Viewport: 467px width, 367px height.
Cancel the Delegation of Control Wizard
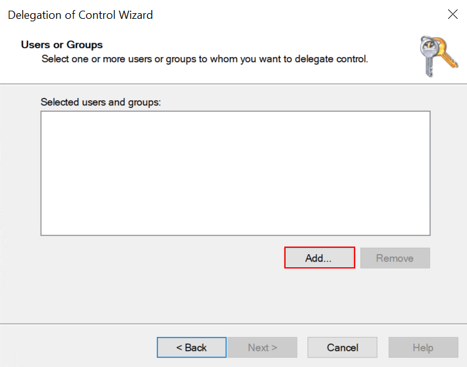tap(342, 348)
